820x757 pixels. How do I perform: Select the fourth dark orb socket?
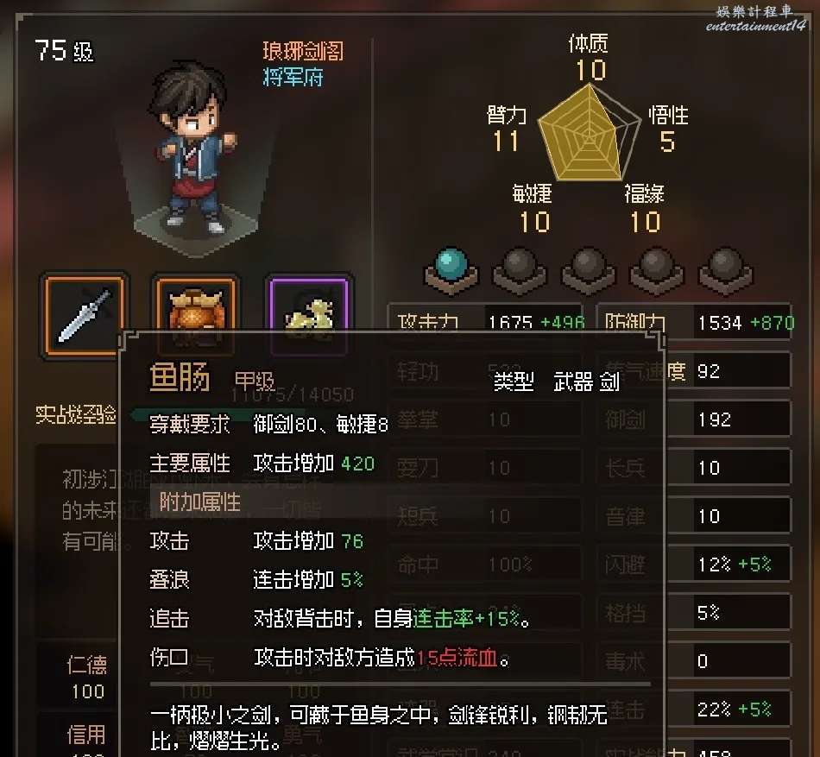[657, 270]
